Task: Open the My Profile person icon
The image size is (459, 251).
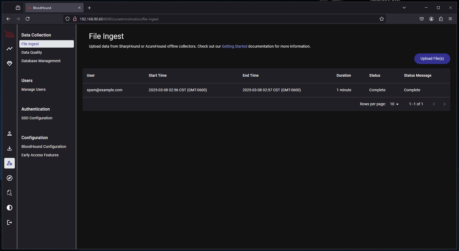Action: click(x=10, y=134)
